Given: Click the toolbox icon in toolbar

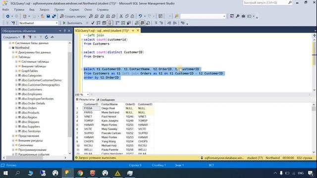Looking at the screenshot, I should pyautogui.click(x=243, y=16).
